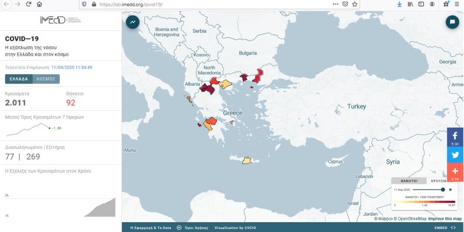Click the date timeline slider handle
This screenshot has height=232, width=464.
pyautogui.click(x=443, y=190)
